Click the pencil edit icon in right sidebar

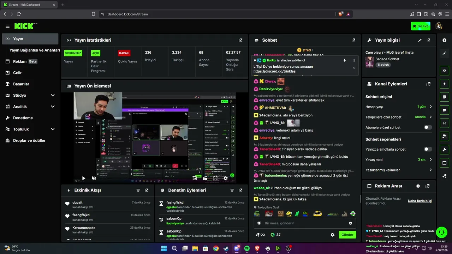(444, 53)
